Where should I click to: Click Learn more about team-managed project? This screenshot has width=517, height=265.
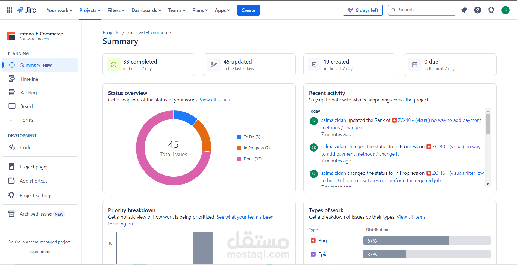pyautogui.click(x=40, y=252)
